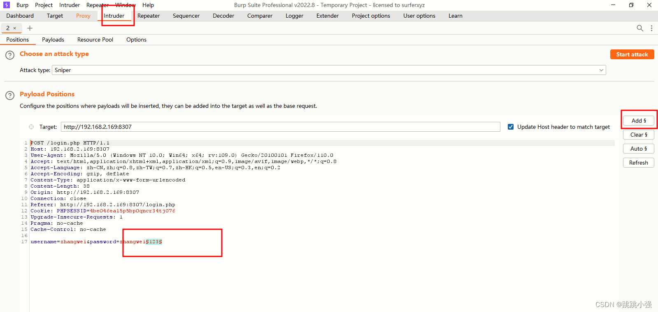Close attack tab 2
Image resolution: width=658 pixels, height=312 pixels.
coord(15,28)
